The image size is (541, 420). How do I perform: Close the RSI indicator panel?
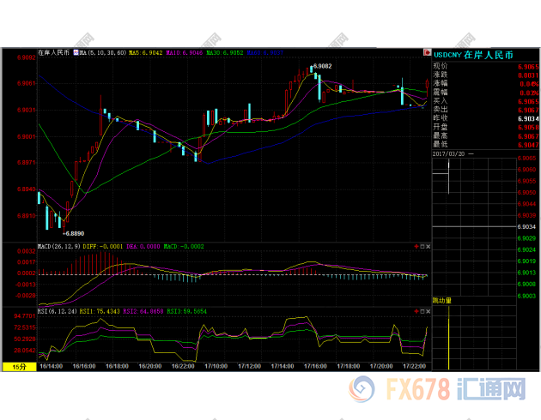[x=427, y=310]
